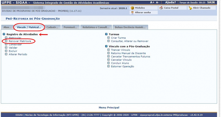Click the arrow icon beside Alterar Período
The height and width of the screenshot is (117, 221).
[x=6, y=54]
